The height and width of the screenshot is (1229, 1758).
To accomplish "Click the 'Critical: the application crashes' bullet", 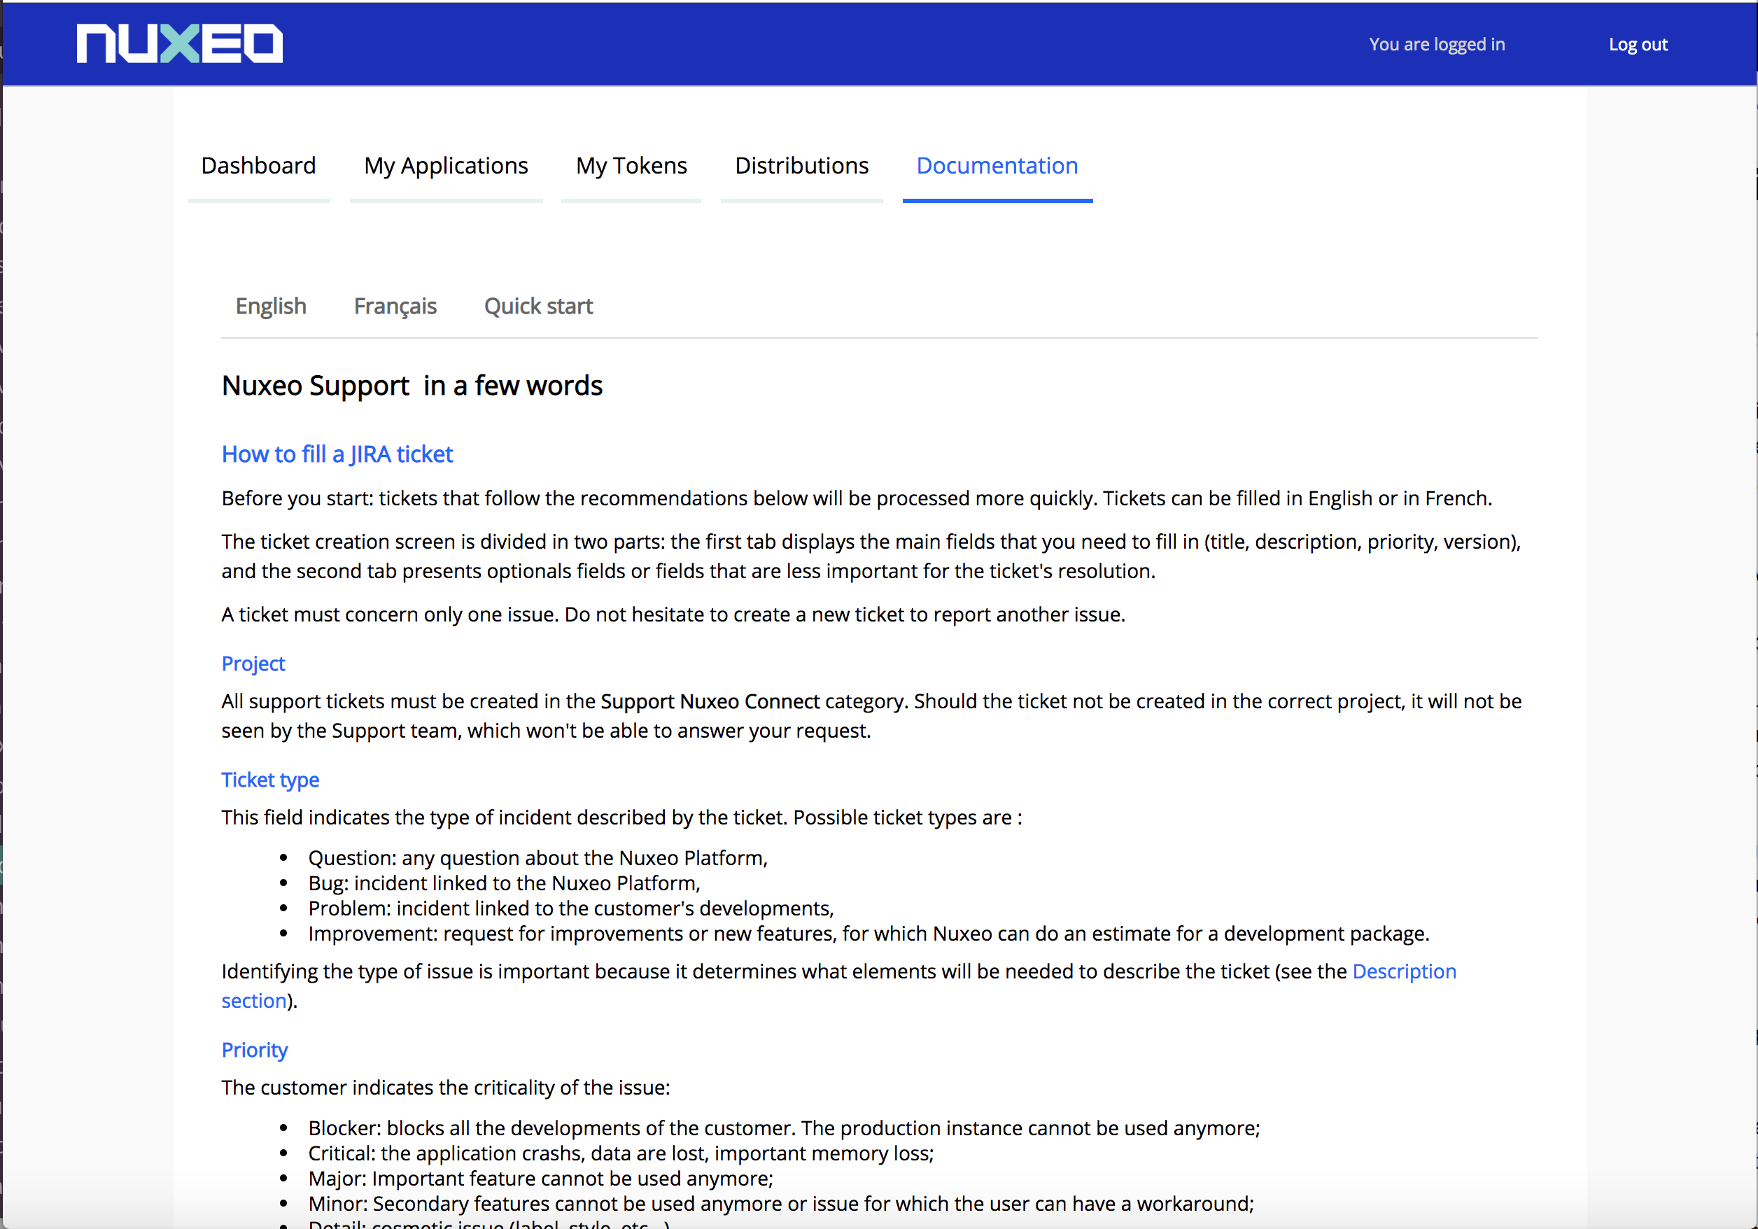I will click(621, 1153).
